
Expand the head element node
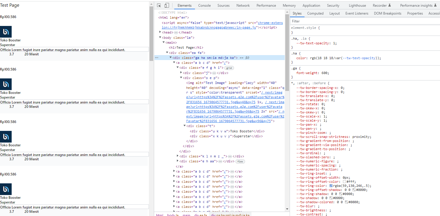pyautogui.click(x=160, y=32)
